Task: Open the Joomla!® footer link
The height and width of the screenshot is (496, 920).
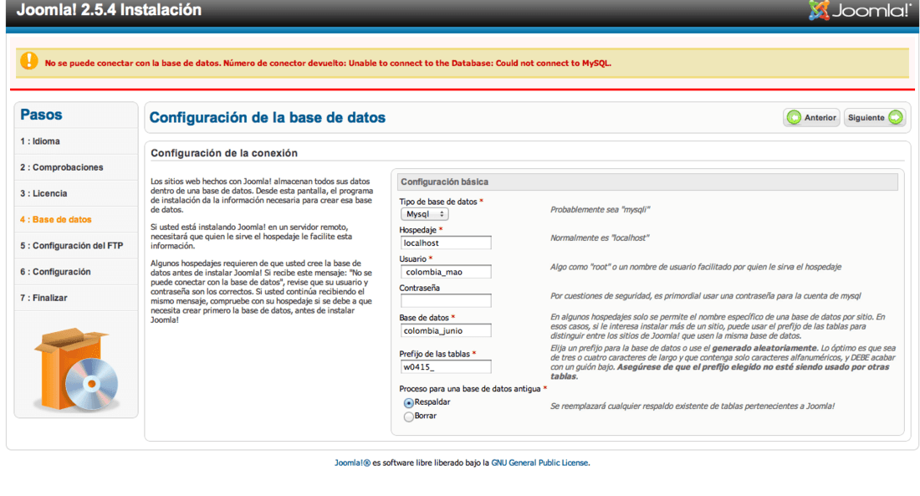Action: (352, 463)
